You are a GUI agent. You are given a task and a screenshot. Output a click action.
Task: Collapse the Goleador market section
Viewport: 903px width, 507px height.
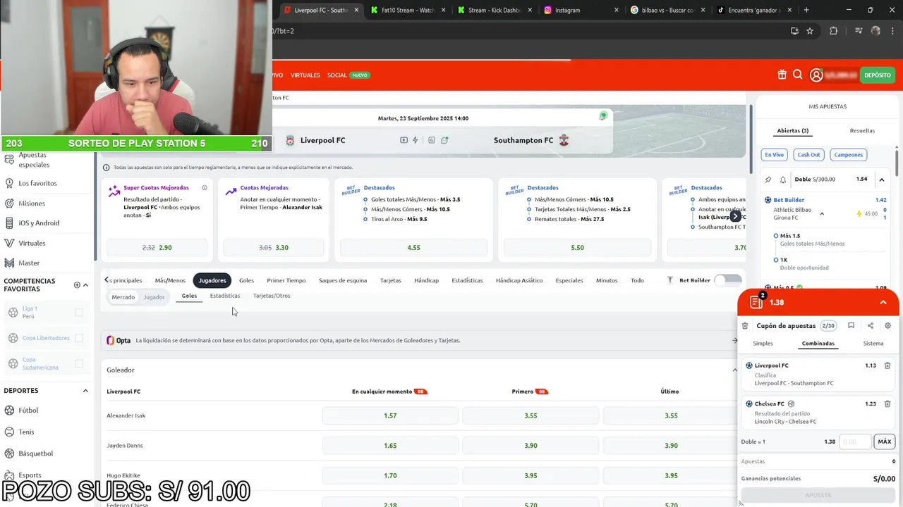click(x=734, y=370)
